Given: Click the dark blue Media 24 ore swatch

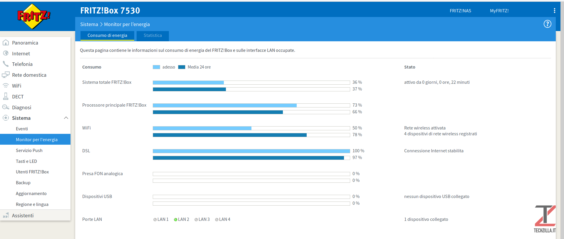Looking at the screenshot, I should coord(182,67).
